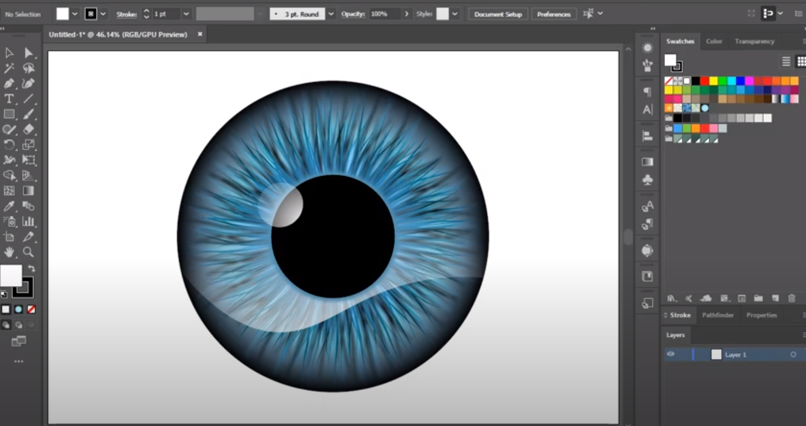Hide Layer 1 using its eye icon
The image size is (806, 426).
671,354
